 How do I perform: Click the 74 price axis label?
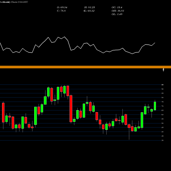(x=162, y=106)
